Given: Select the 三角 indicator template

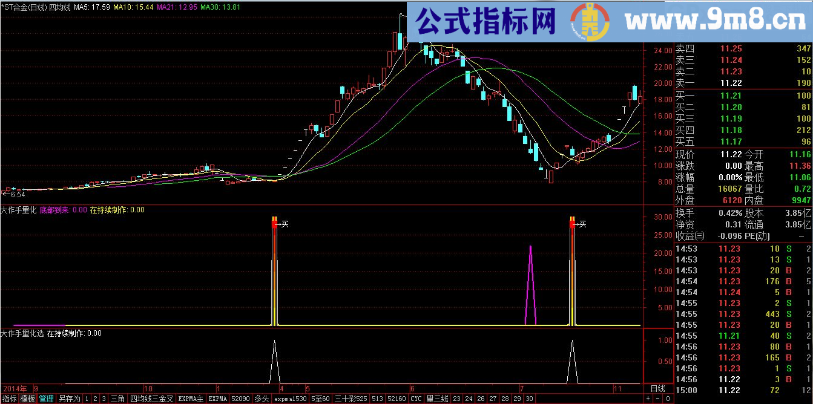Looking at the screenshot, I should click(x=117, y=399).
